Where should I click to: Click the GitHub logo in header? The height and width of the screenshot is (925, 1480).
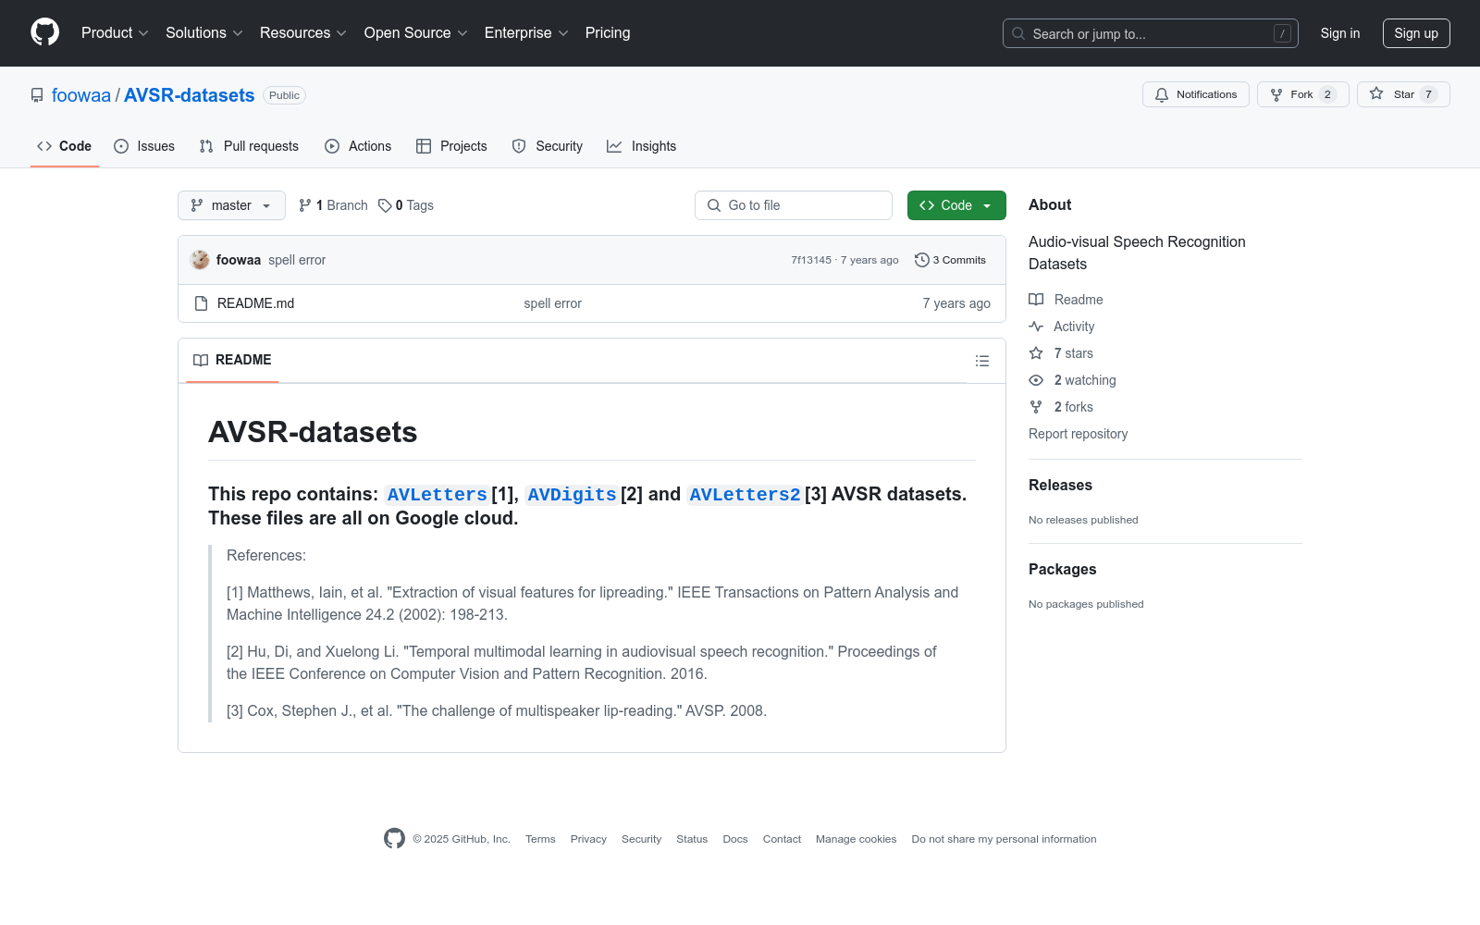point(44,32)
